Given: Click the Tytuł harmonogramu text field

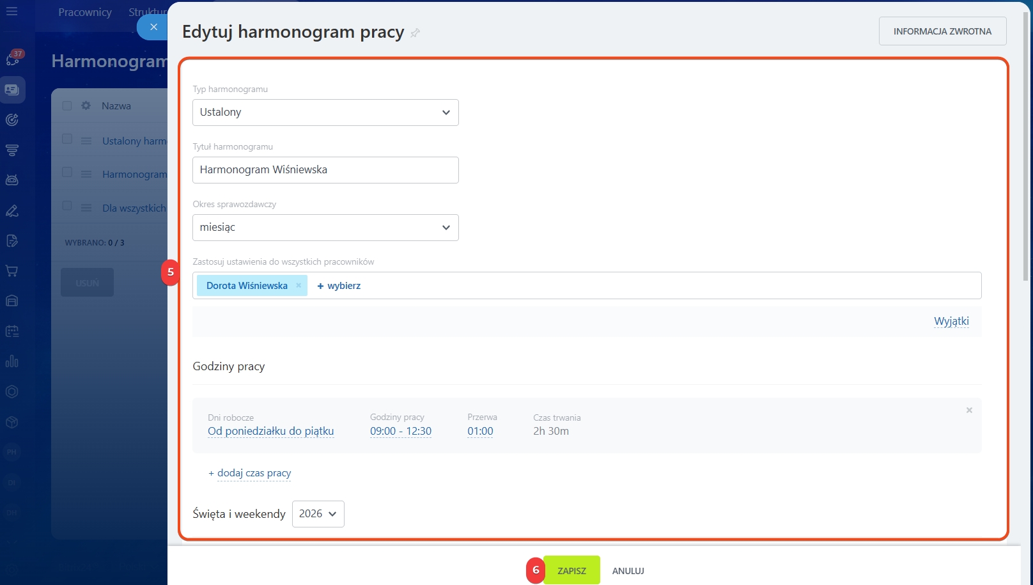Looking at the screenshot, I should [x=325, y=170].
